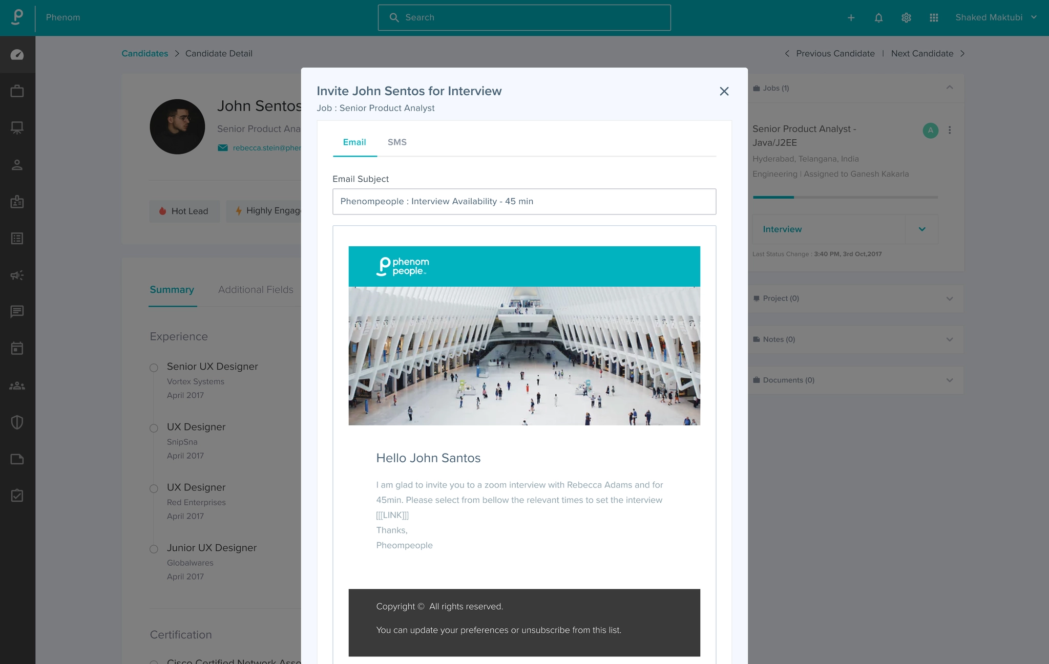Viewport: 1049px width, 664px height.
Task: Click the unsubscribe preferences footer text
Action: 498,630
